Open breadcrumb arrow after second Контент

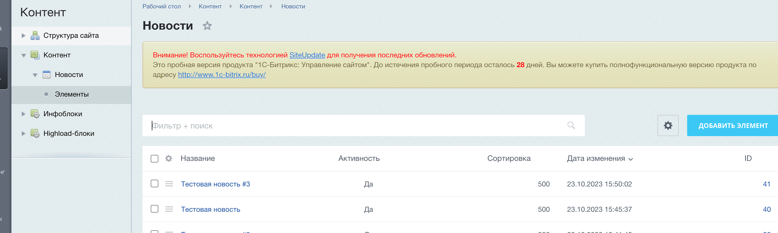271,6
